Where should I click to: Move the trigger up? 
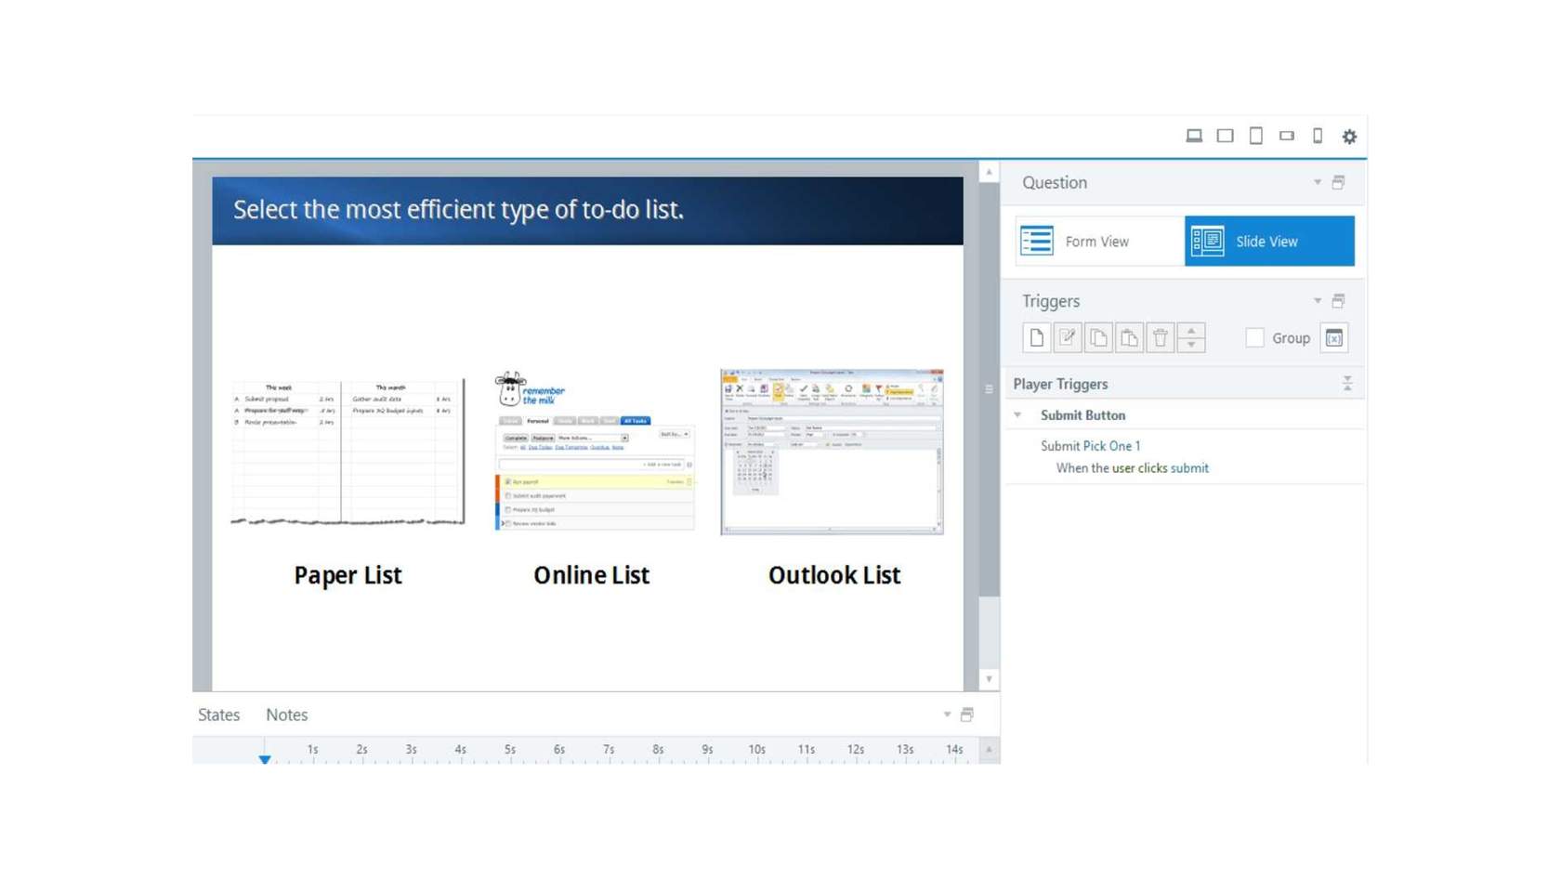1191,330
